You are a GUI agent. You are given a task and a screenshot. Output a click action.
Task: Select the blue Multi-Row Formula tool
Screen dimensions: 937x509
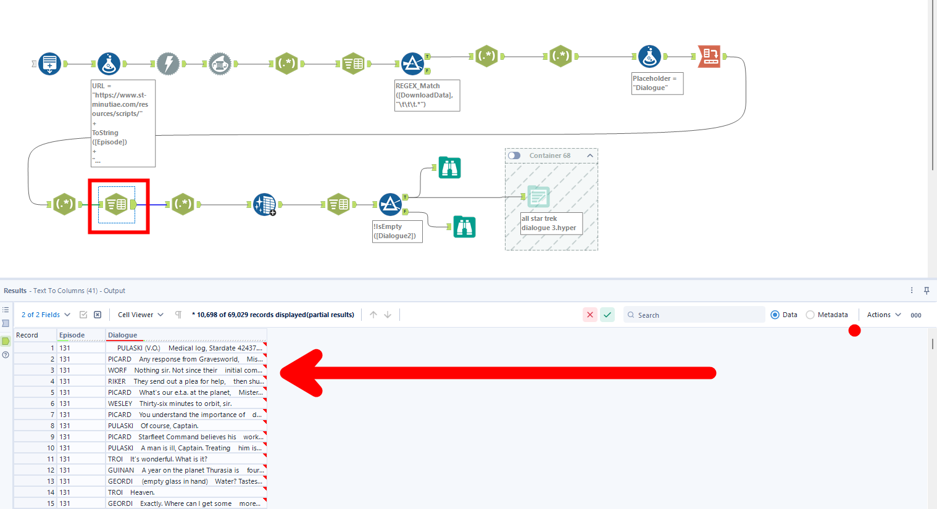pos(265,204)
